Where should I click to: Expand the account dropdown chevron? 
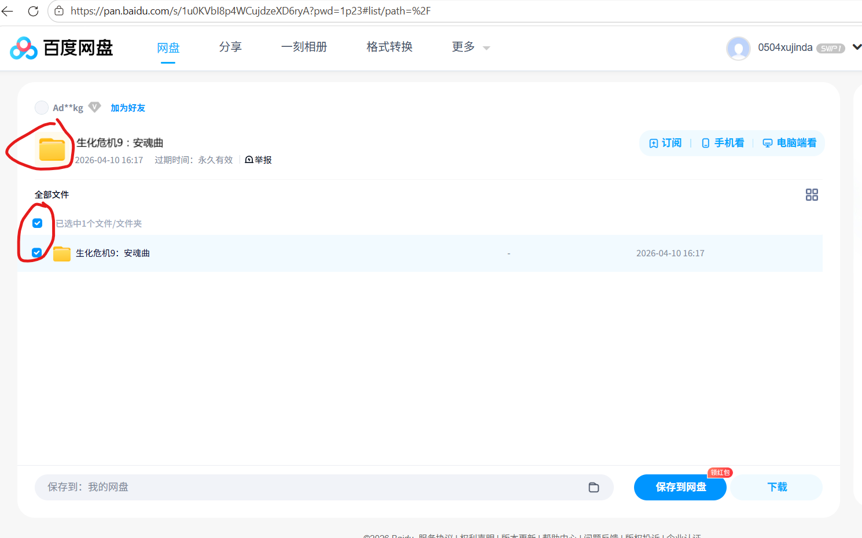click(x=857, y=47)
